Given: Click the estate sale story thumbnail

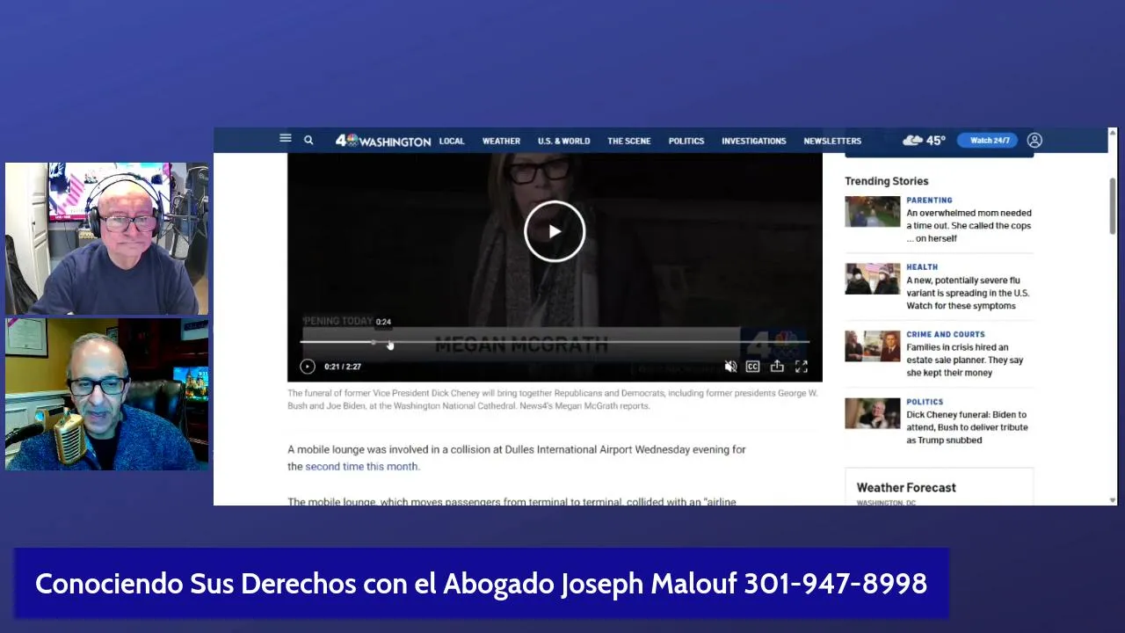Looking at the screenshot, I should tap(873, 346).
